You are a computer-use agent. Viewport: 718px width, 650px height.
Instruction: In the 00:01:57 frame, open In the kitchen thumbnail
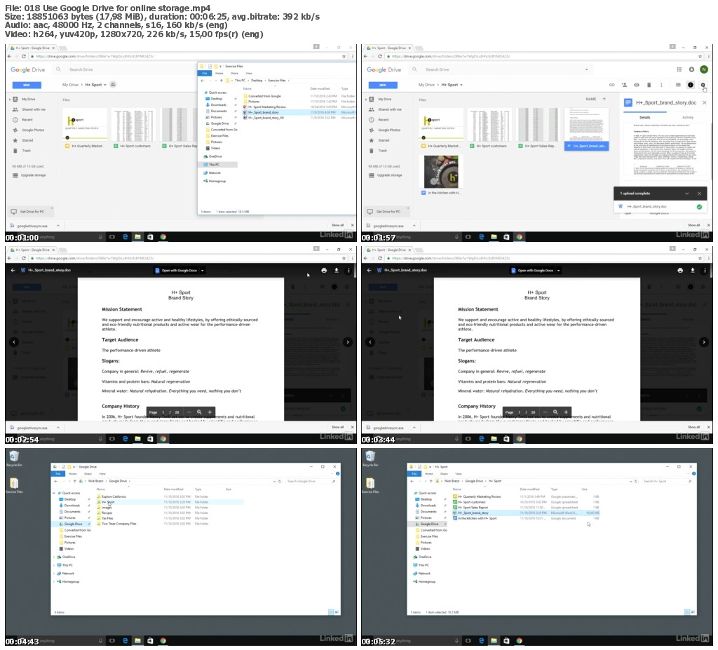click(x=440, y=172)
